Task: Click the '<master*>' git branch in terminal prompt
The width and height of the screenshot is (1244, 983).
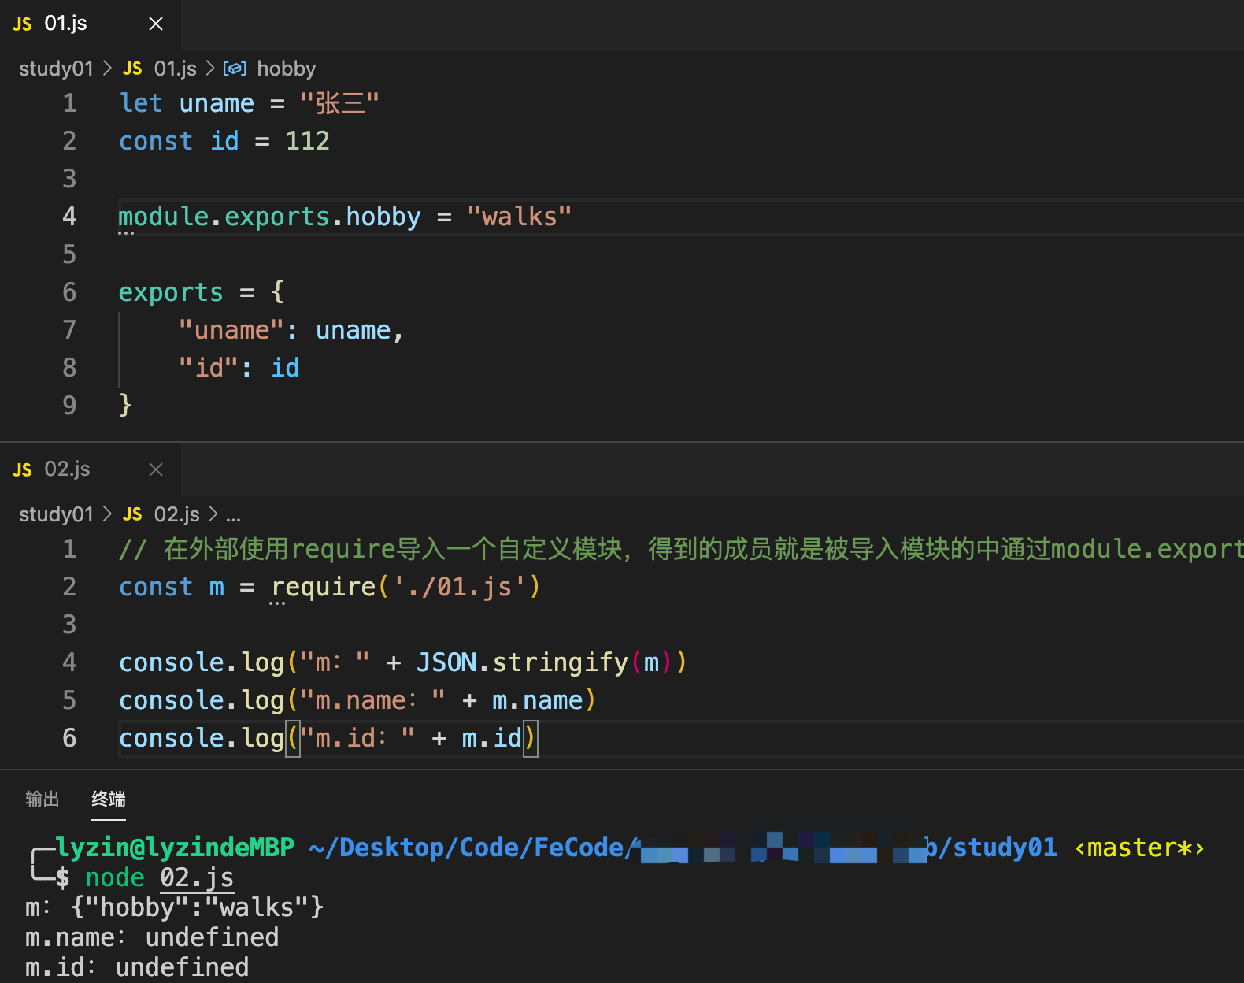Action: pos(1139,848)
